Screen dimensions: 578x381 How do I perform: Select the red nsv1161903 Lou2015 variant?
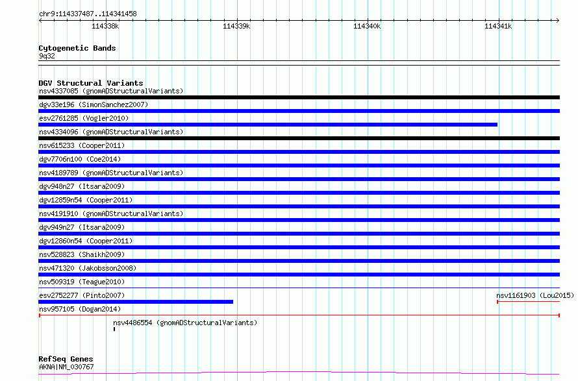point(528,301)
